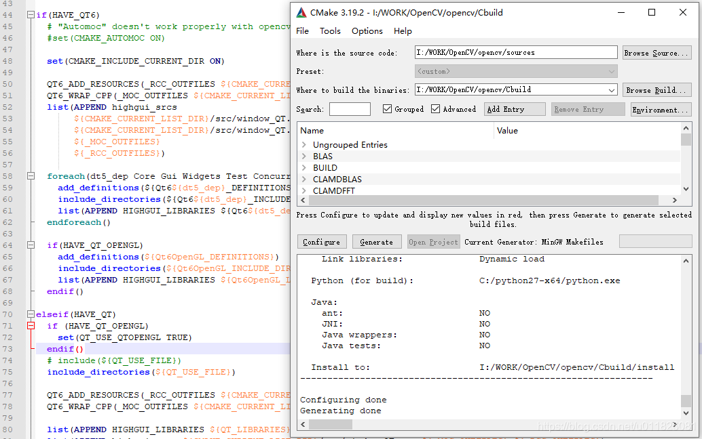Minimize the CMake window
Viewport: 702px width, 439px height.
pos(621,12)
